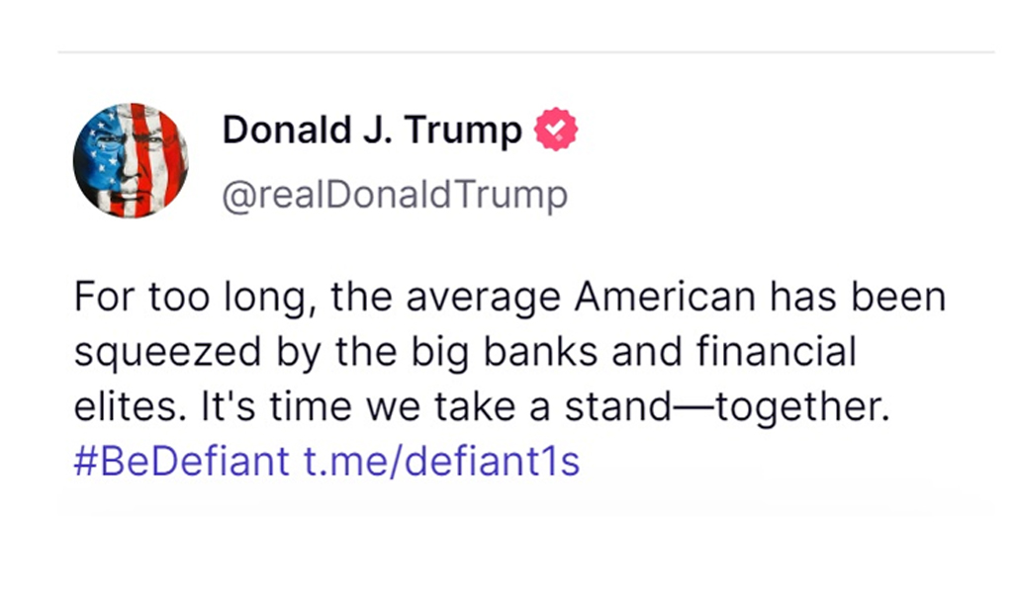Viewport: 1013px width, 610px height.
Task: Click "Trump" in the display name
Action: pyautogui.click(x=469, y=131)
